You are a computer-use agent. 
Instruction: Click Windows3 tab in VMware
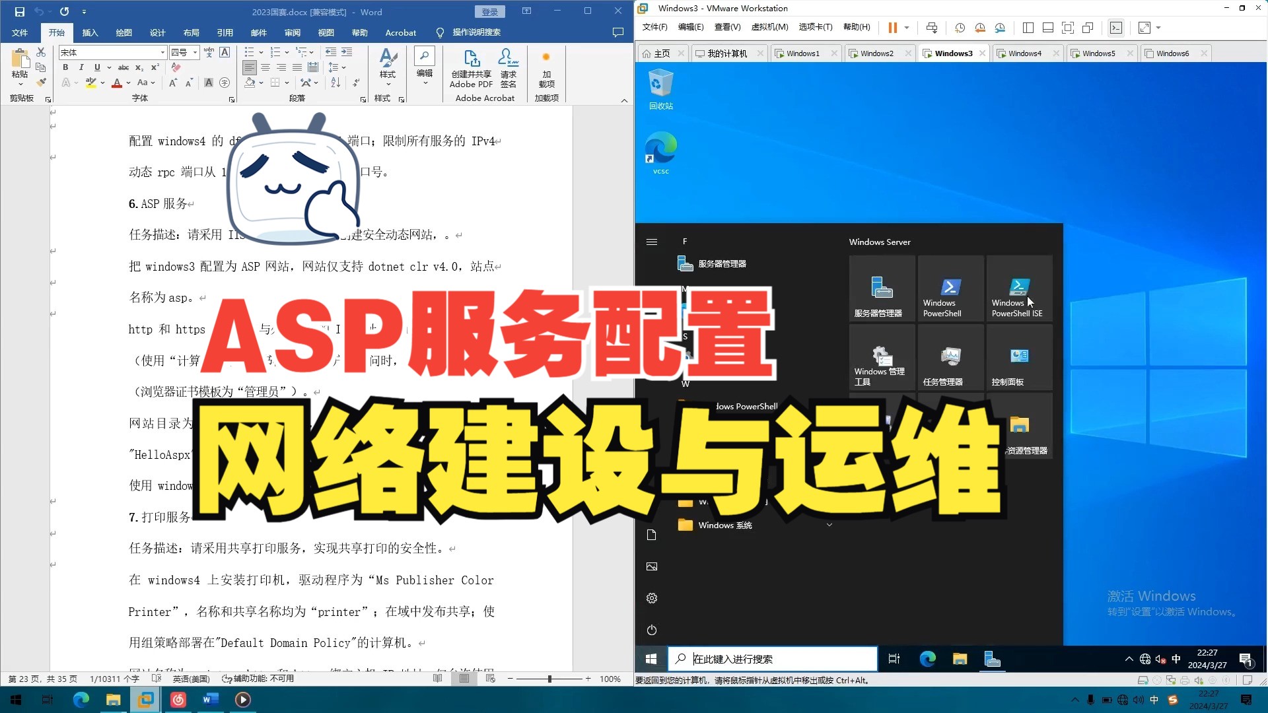coord(953,53)
